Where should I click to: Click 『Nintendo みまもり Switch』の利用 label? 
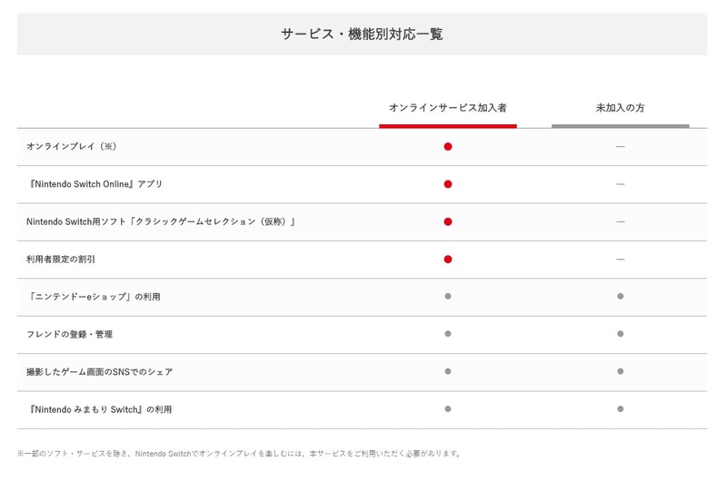[99, 409]
